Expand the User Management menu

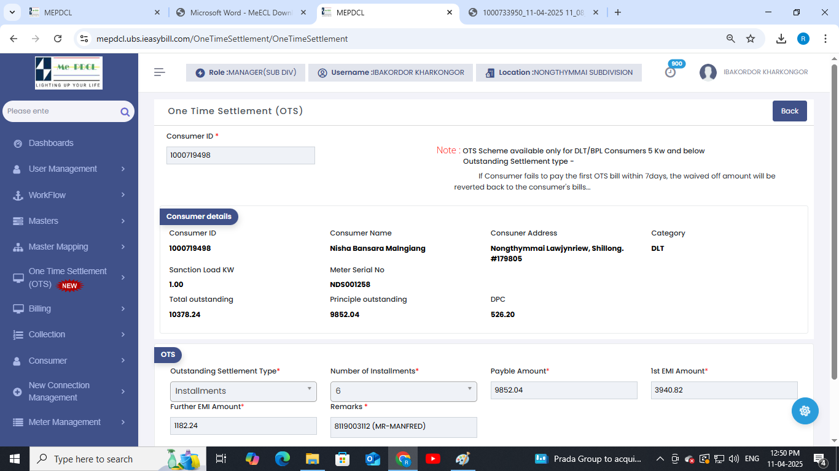click(x=69, y=169)
